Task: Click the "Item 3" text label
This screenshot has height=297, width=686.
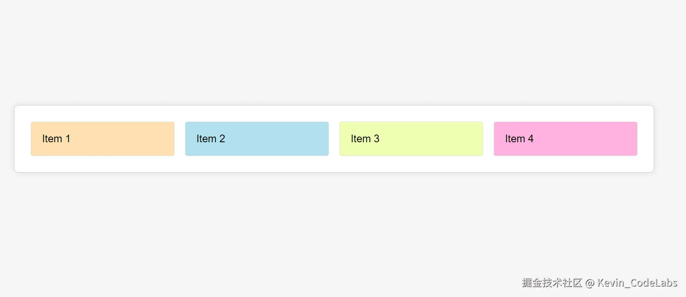Action: pos(365,139)
